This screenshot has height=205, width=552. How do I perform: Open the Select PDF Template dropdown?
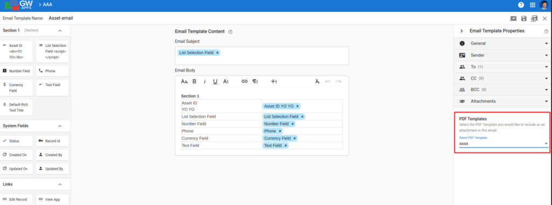pos(504,144)
